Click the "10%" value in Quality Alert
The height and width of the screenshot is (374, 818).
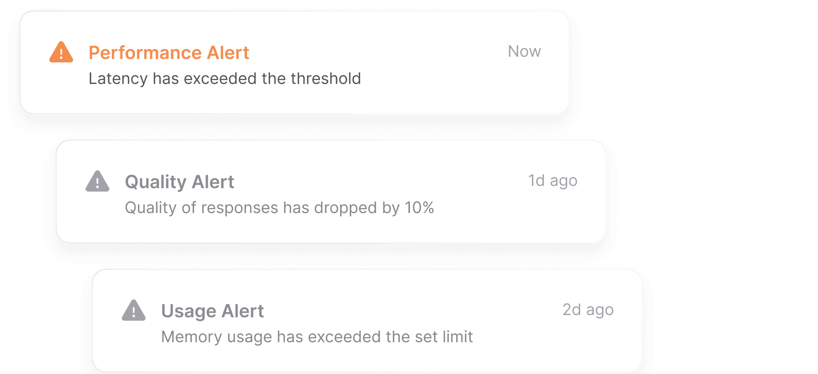pos(419,208)
